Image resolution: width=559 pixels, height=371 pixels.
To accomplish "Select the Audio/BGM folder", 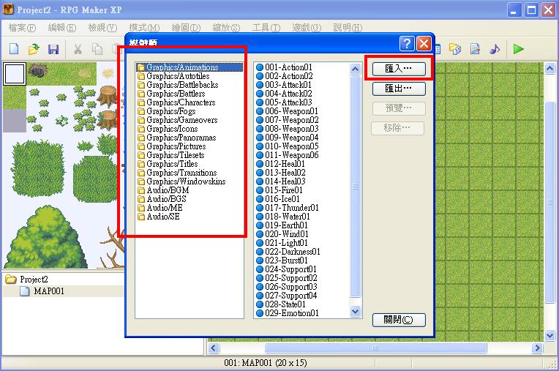I will 163,190.
